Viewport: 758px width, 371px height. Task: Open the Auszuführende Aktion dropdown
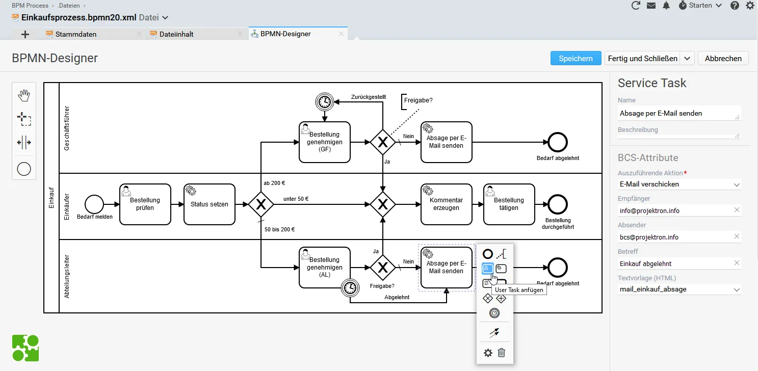[679, 184]
